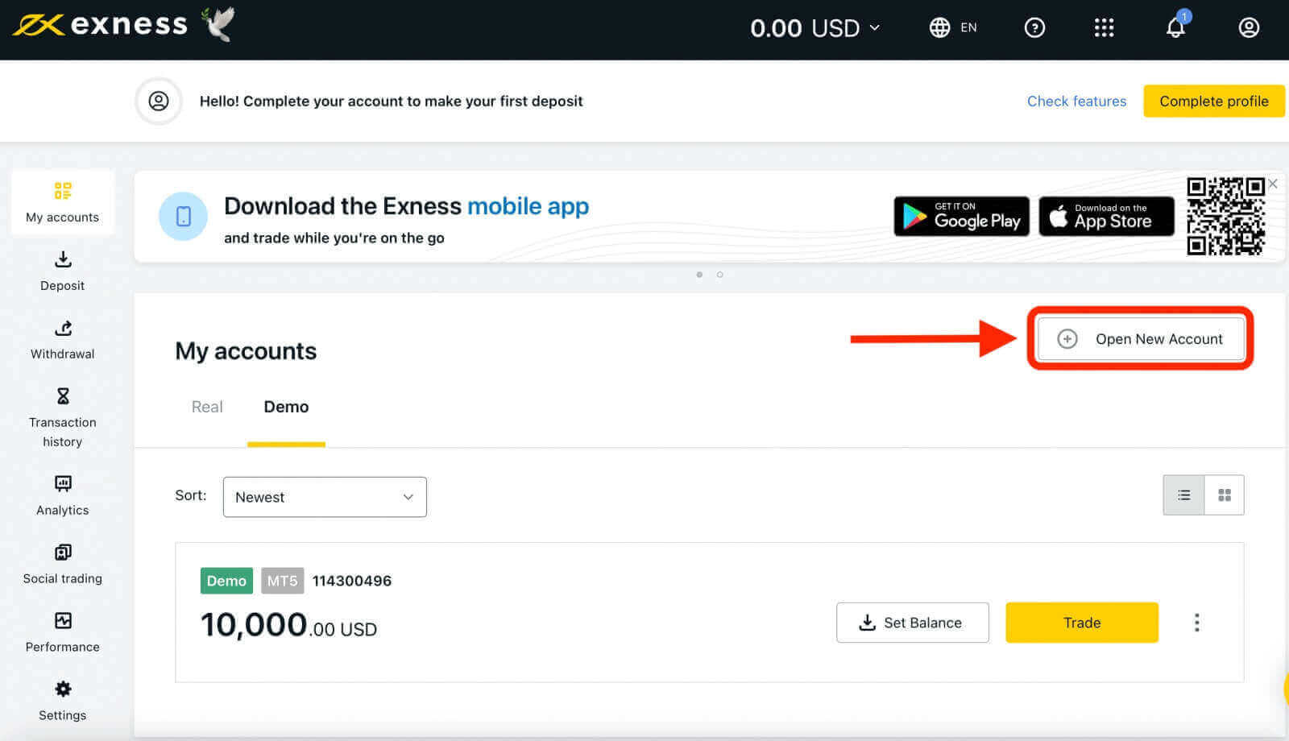Open the Analytics sidebar icon
This screenshot has height=741, width=1289.
[63, 483]
